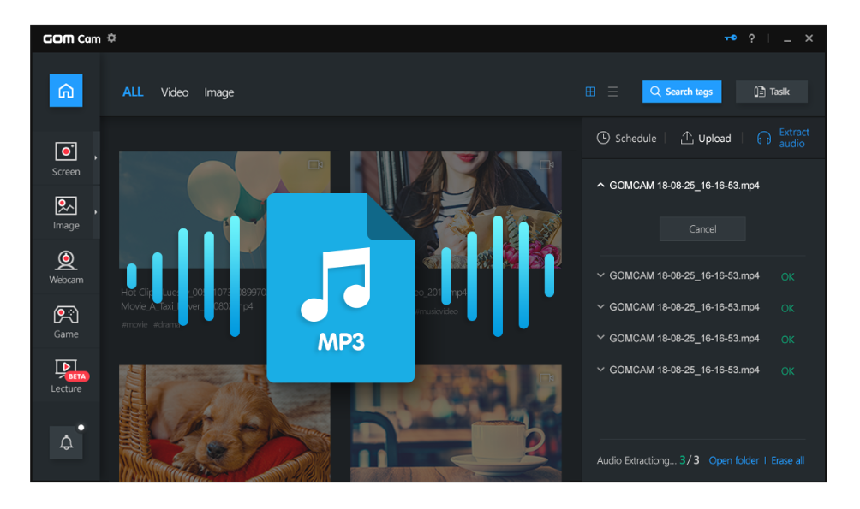Click Search tags button
The height and width of the screenshot is (509, 860).
click(682, 92)
